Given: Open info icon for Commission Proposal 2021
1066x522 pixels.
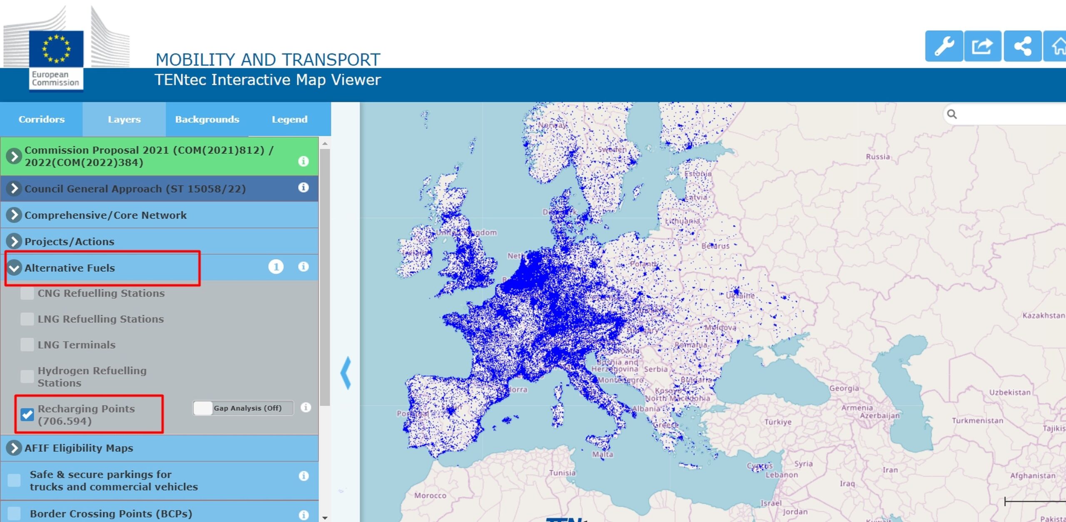Looking at the screenshot, I should point(304,161).
